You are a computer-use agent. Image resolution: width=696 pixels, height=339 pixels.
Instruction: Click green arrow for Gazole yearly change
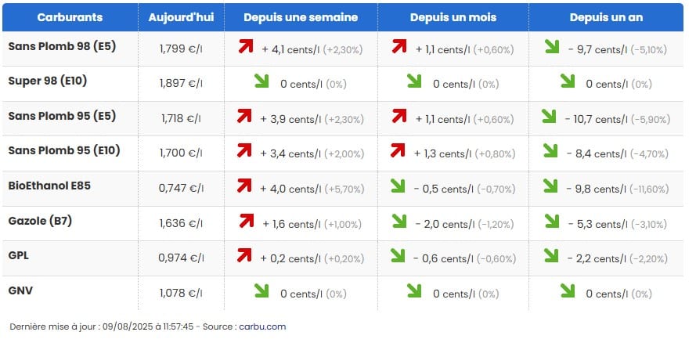(x=552, y=222)
